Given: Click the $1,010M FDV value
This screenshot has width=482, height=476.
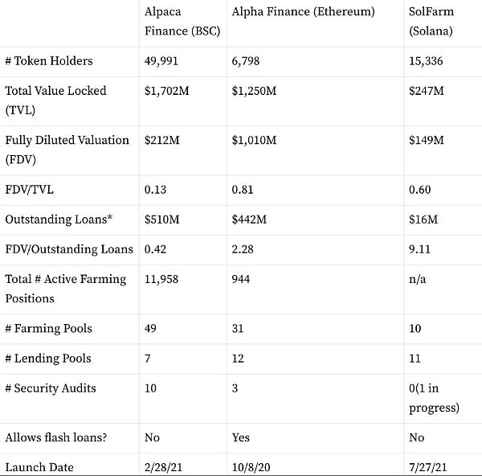Looking at the screenshot, I should click(254, 141).
